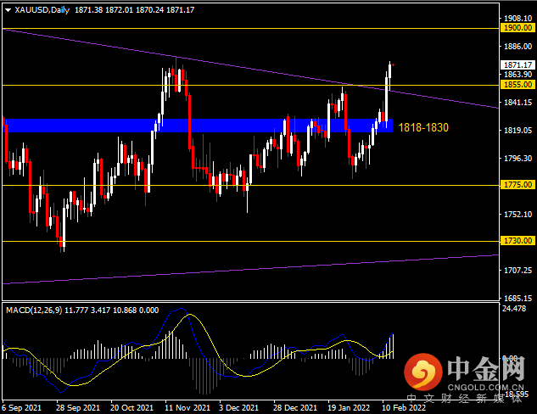Select the blue 1818-1830 support zone rectangle
The height and width of the screenshot is (414, 537).
pos(198,126)
